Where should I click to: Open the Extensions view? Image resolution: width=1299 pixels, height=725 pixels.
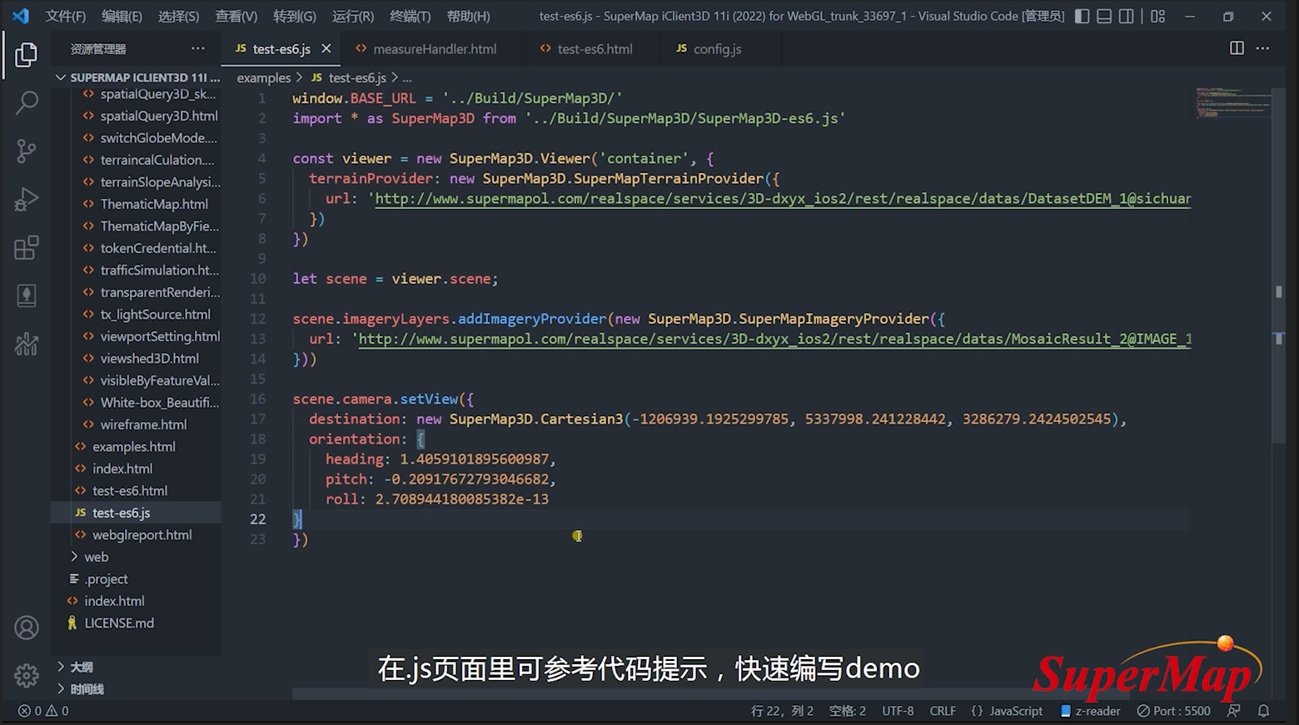coord(27,247)
